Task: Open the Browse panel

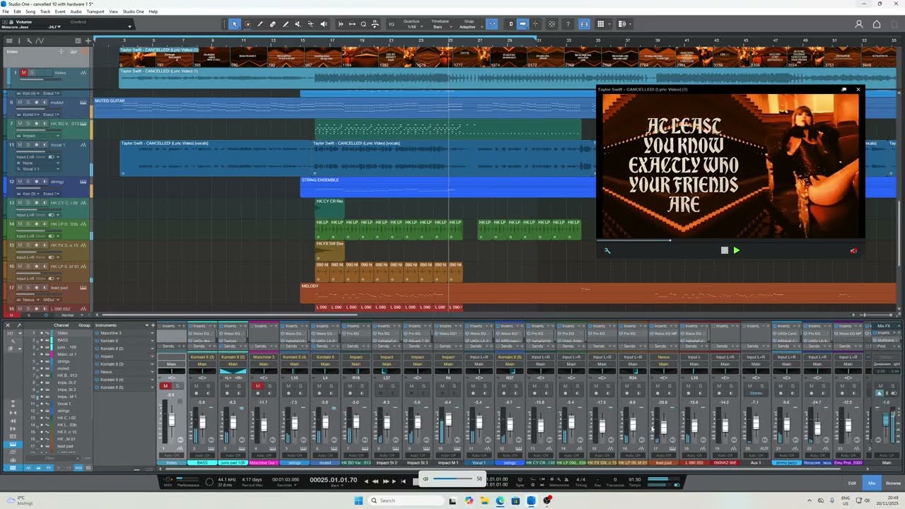Action: (893, 484)
